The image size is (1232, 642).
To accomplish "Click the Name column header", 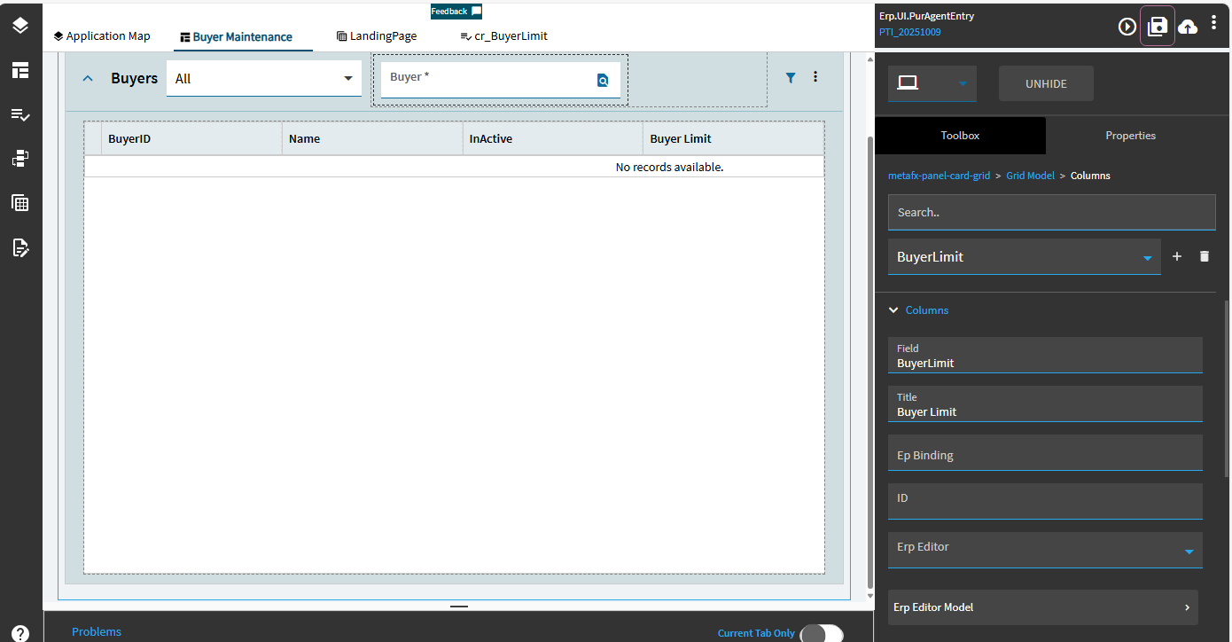I will pos(372,139).
